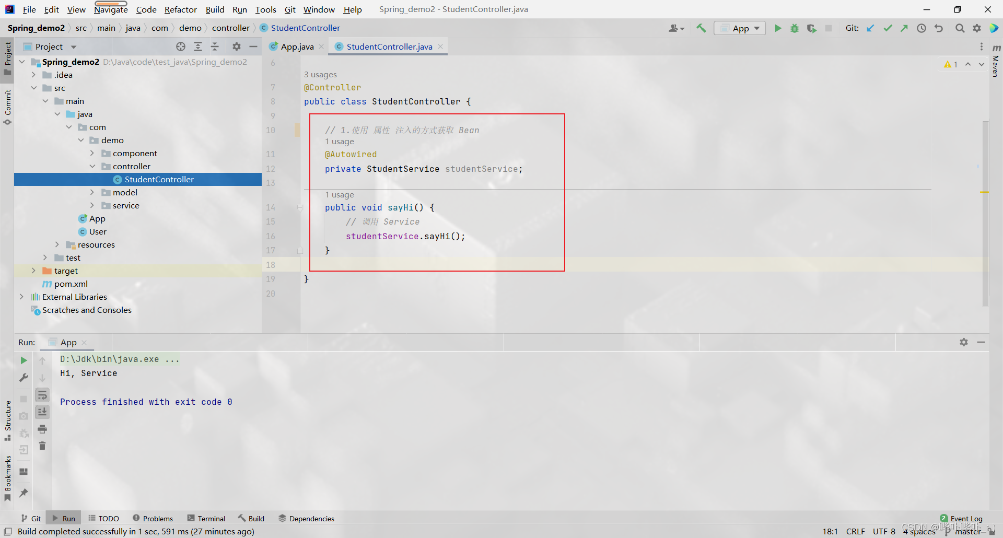Open the App run configuration dropdown
Viewport: 1003px width, 538px height.
click(x=740, y=28)
